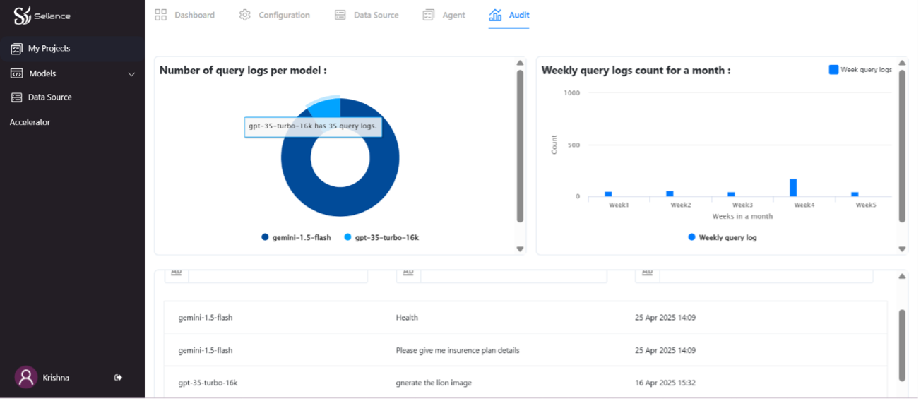The height and width of the screenshot is (401, 921).
Task: Click the Krishna user avatar
Action: click(26, 378)
